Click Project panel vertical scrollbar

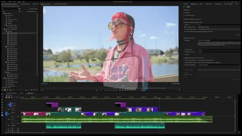coord(37,44)
